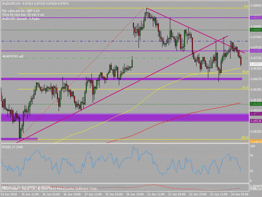The width and height of the screenshot is (262, 197).
Task: Click the white current price tag 0.87071
Action: point(256,64)
